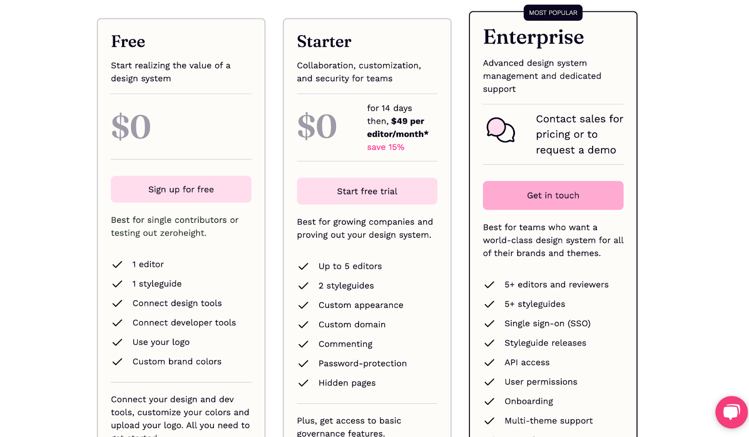749x437 pixels.
Task: Click the 'Enterprise' plan heading
Action: tap(533, 37)
